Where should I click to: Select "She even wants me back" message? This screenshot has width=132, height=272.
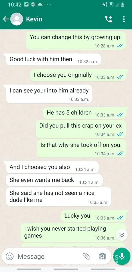pos(54,180)
